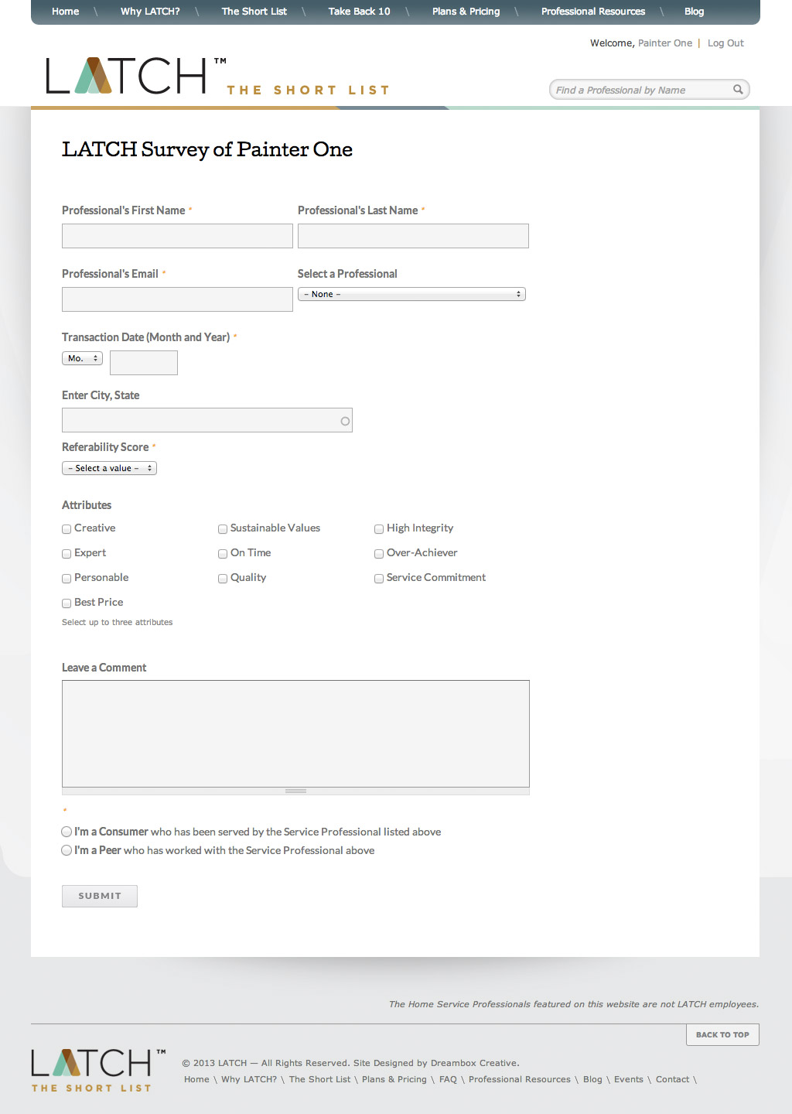Open the Why LATCH? nav item
Image resolution: width=792 pixels, height=1114 pixels.
coord(150,12)
